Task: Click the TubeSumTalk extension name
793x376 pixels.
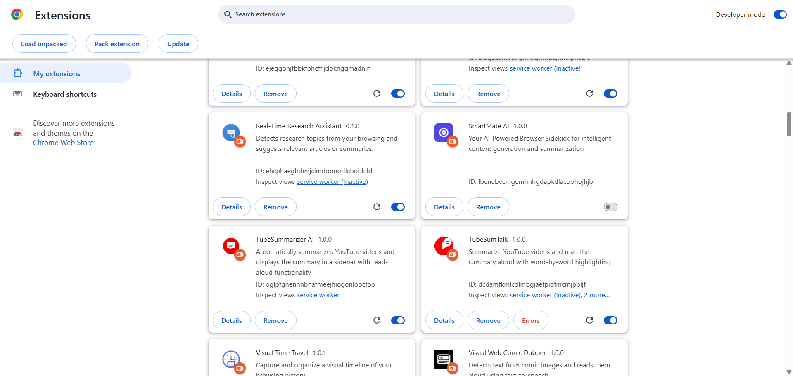Action: coord(488,240)
